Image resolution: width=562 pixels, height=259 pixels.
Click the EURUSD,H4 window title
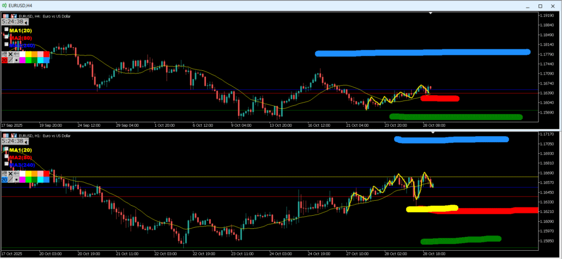click(24, 5)
